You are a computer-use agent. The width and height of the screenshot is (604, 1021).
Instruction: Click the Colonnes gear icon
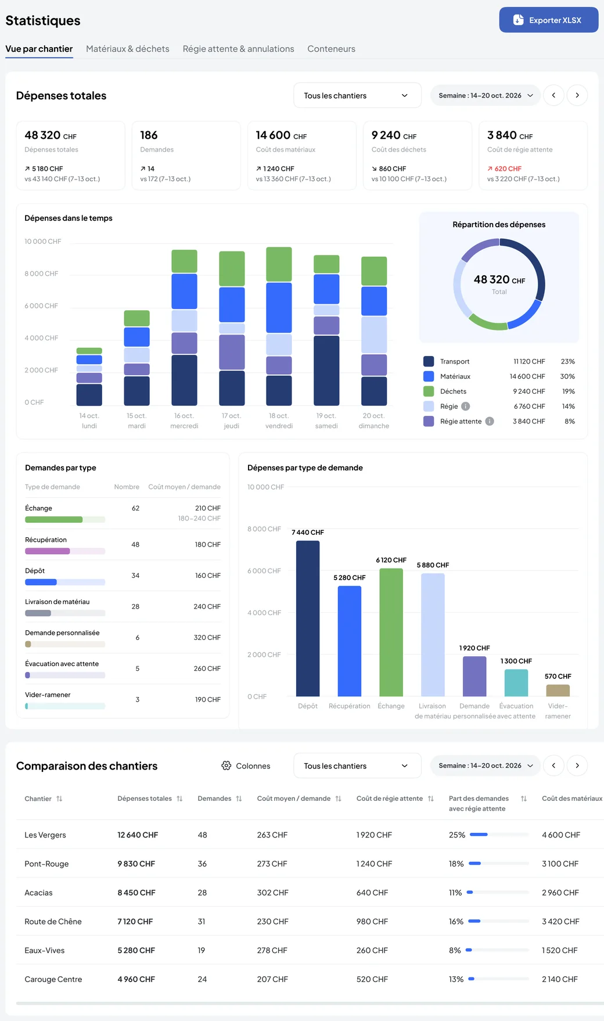[x=227, y=765]
